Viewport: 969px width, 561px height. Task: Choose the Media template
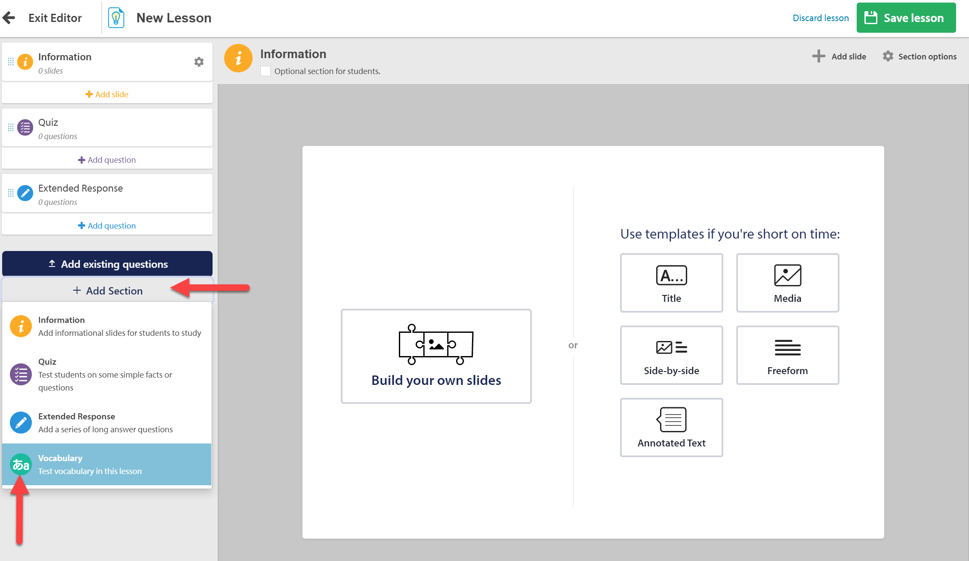click(x=787, y=283)
